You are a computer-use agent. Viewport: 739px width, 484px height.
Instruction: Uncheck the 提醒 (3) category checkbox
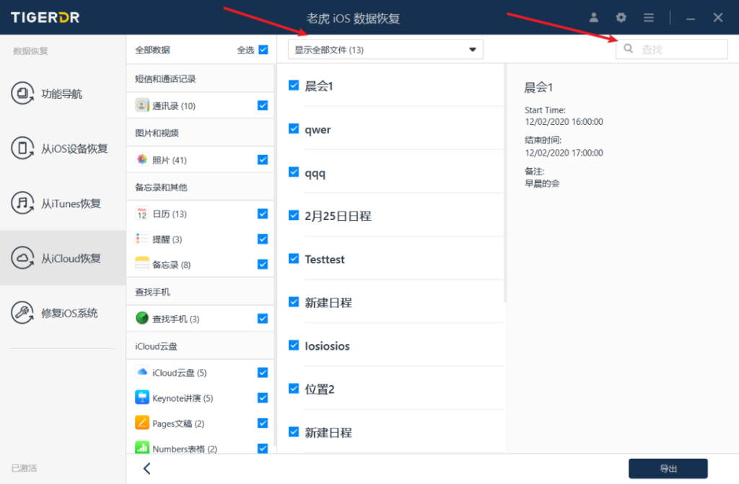[263, 239]
